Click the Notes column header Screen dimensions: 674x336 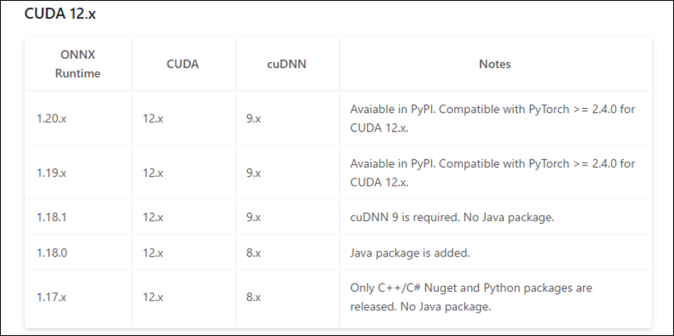point(494,64)
